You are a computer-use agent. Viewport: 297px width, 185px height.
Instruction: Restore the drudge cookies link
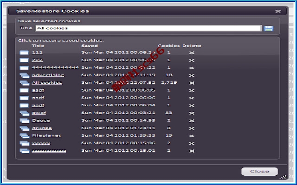42,128
